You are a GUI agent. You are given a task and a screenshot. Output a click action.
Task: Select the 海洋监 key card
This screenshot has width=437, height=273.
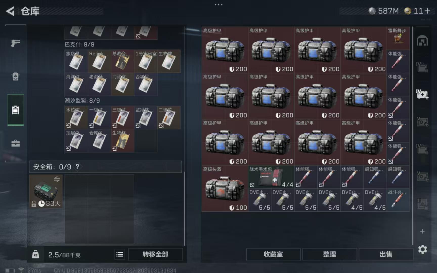76,84
